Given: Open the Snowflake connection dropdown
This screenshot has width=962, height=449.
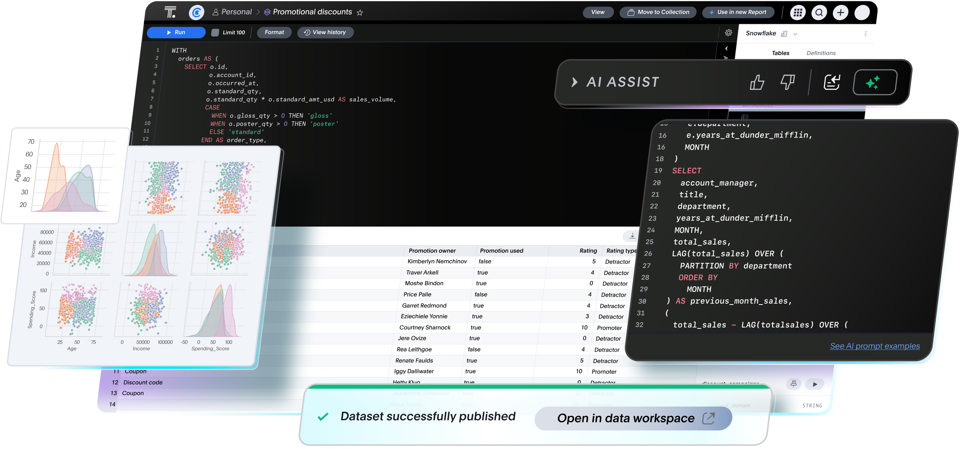Looking at the screenshot, I should click(x=795, y=33).
